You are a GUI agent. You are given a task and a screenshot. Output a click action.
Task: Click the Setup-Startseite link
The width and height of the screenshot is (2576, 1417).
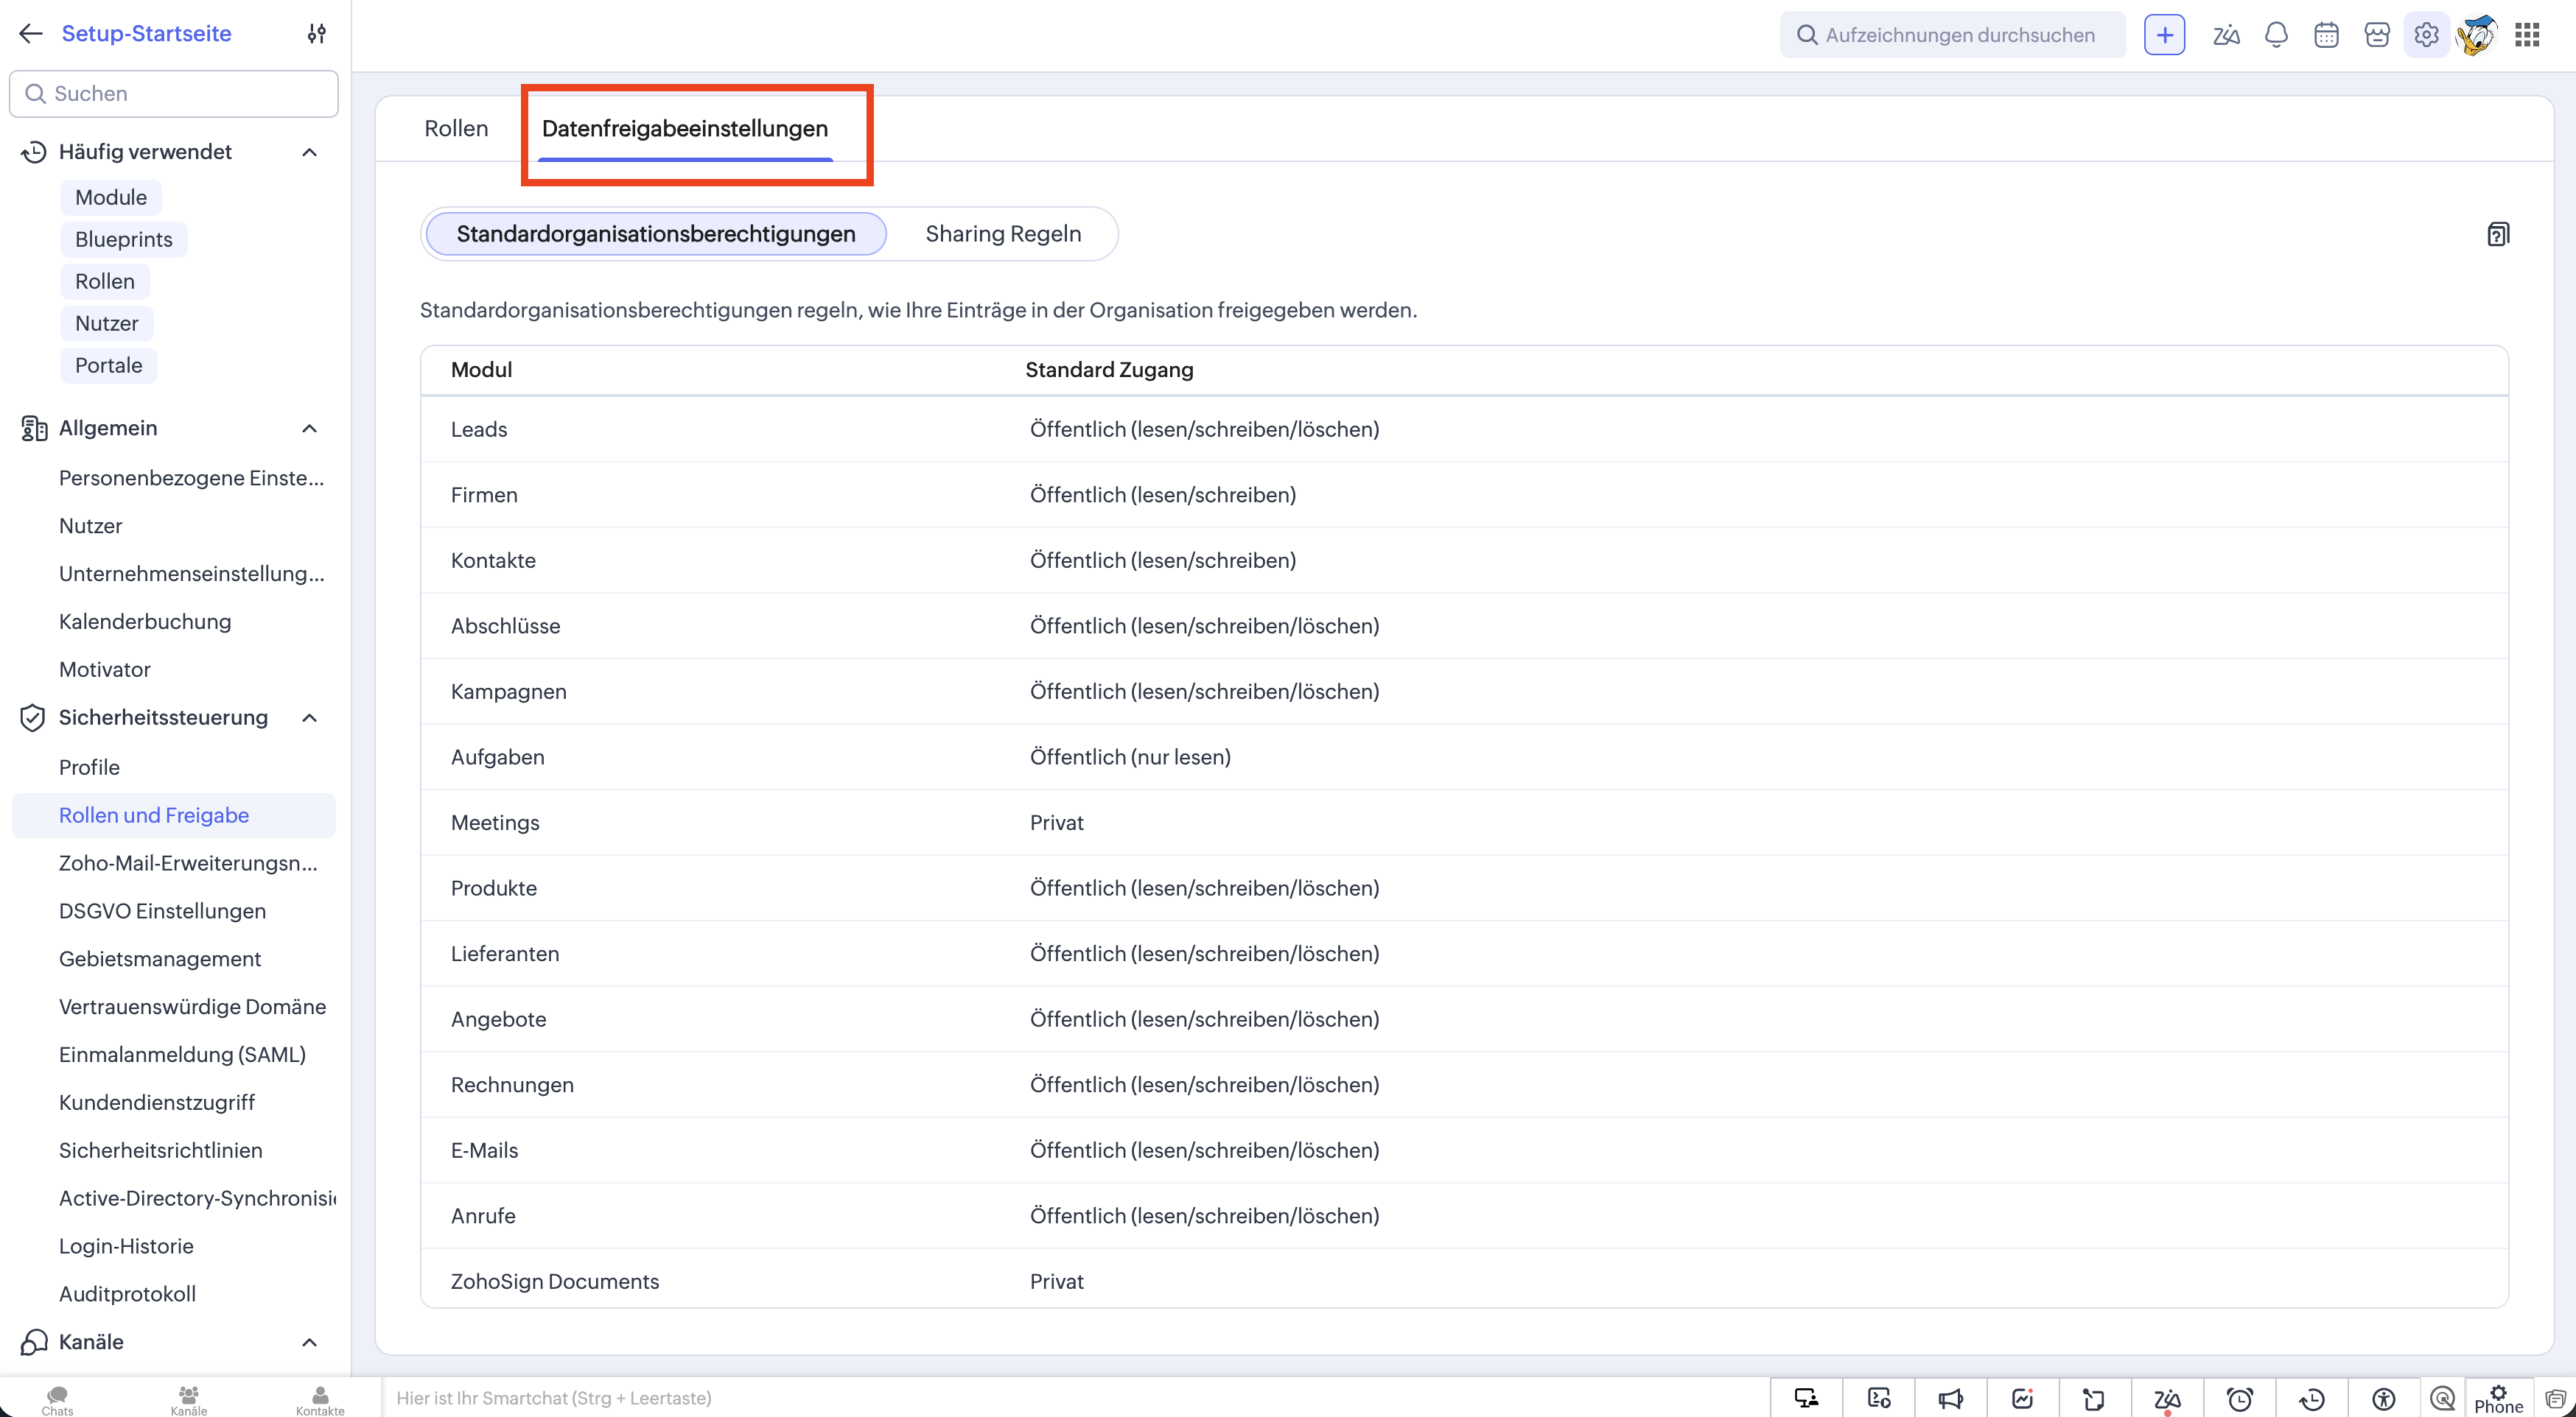pyautogui.click(x=146, y=34)
